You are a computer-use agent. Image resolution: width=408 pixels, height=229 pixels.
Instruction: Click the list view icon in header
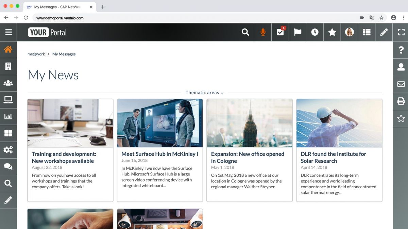pos(367,32)
